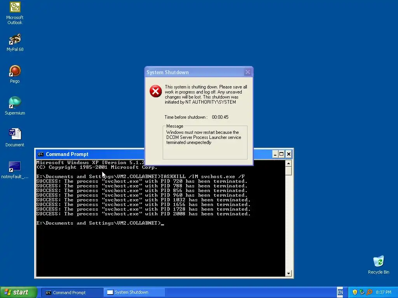This screenshot has width=398, height=298.
Task: Click the Command Prompt scrollbar thumb
Action: click(x=288, y=171)
